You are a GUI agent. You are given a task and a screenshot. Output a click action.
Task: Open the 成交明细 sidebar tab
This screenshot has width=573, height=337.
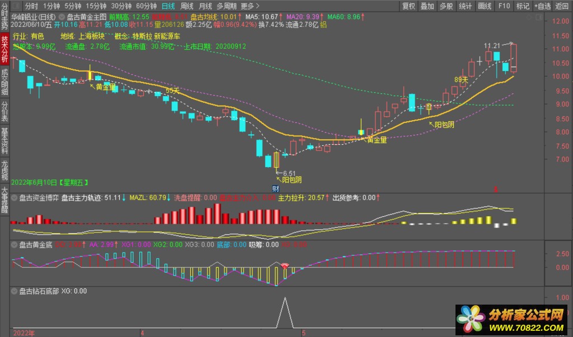4,82
